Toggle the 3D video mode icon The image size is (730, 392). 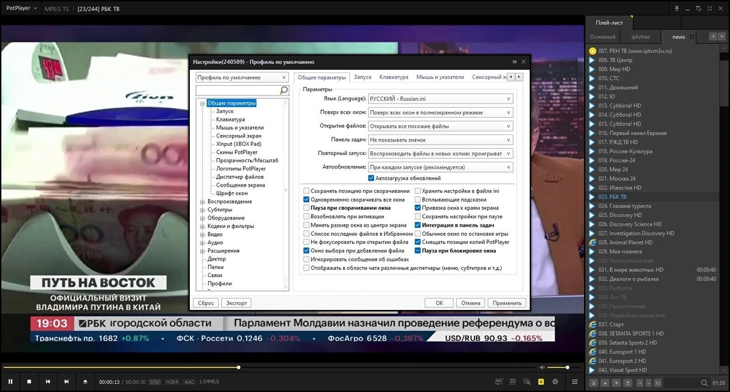tap(512, 381)
